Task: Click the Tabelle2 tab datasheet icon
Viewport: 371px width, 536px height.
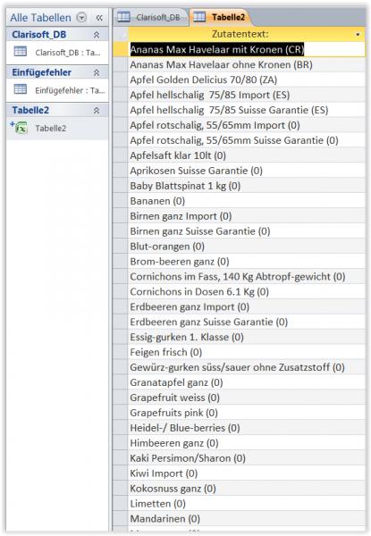Action: [199, 17]
